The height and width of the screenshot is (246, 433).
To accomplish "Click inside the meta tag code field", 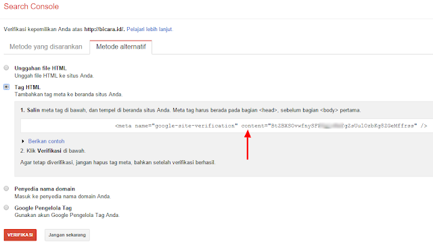I will click(x=227, y=126).
